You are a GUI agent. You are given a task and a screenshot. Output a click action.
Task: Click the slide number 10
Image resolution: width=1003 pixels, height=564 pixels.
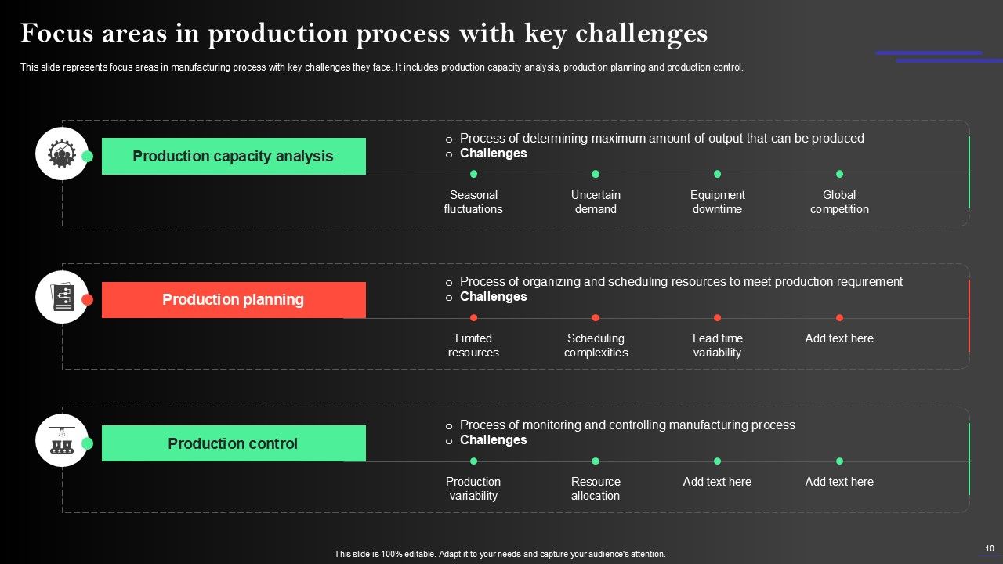coord(990,548)
